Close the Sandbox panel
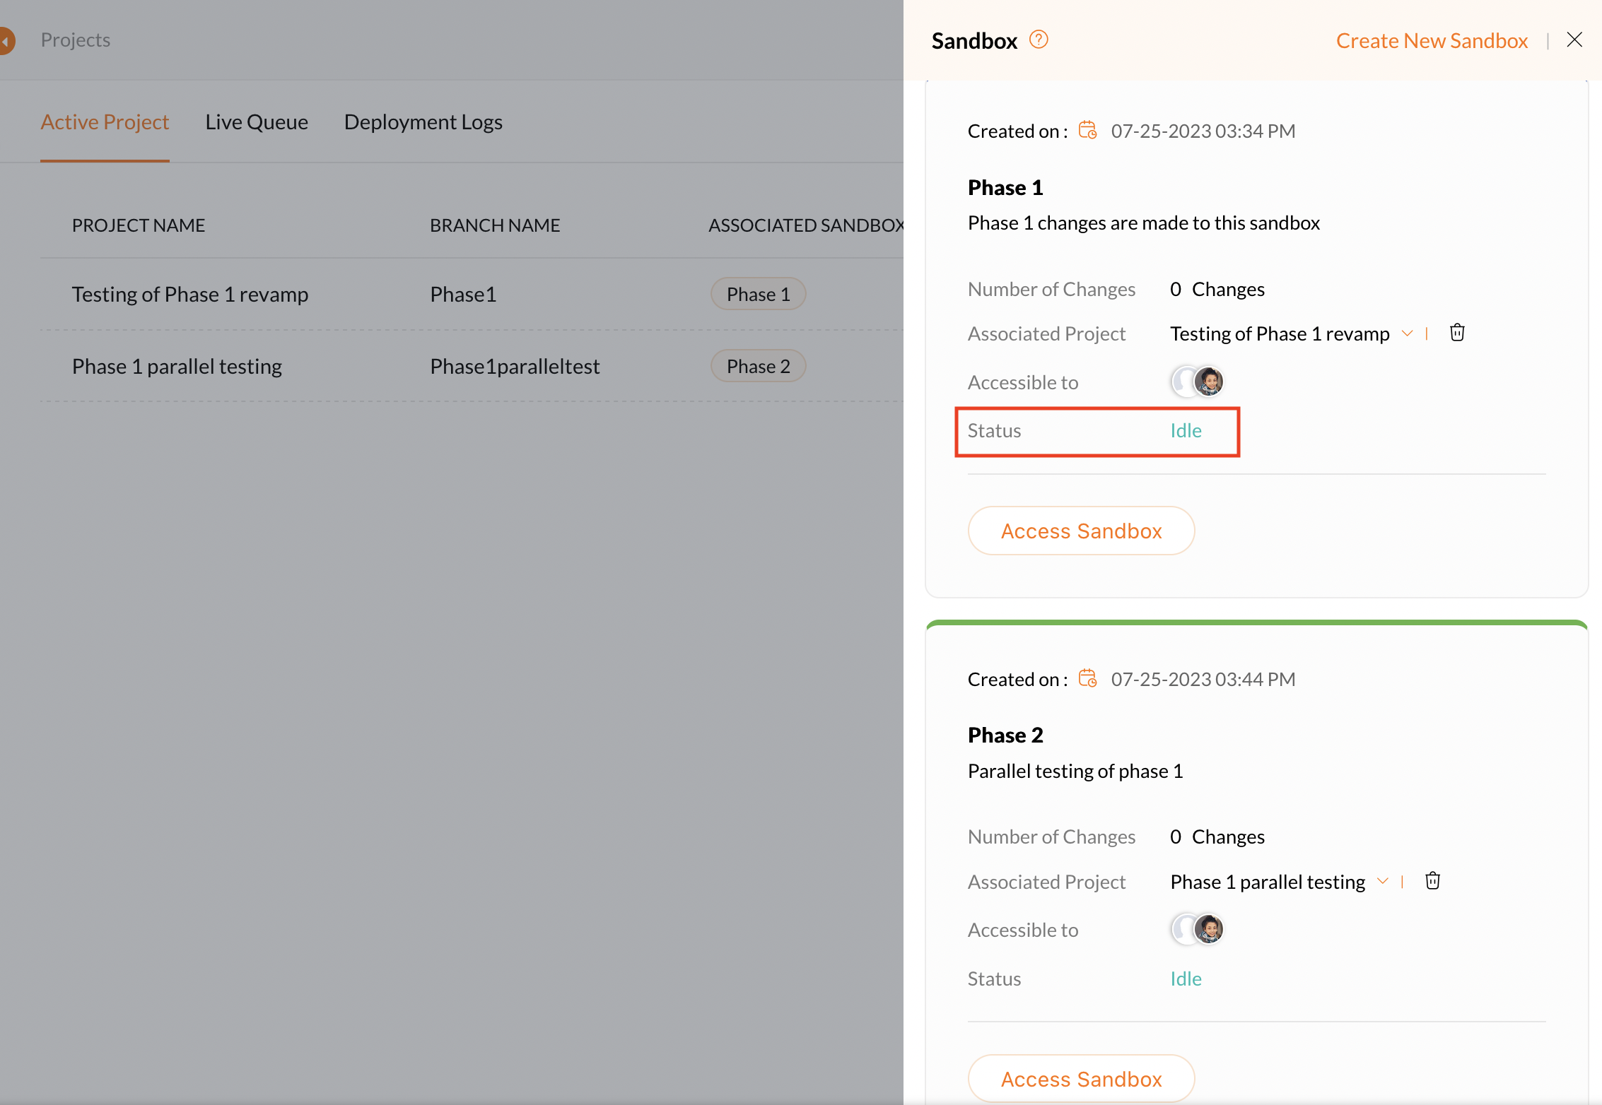The image size is (1602, 1105). [1574, 40]
